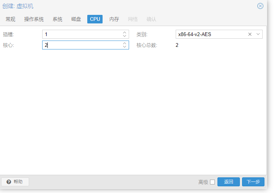Viewport: 279px width, 193px height.
Task: Decrease the 核心 cores value
Action: [125, 47]
